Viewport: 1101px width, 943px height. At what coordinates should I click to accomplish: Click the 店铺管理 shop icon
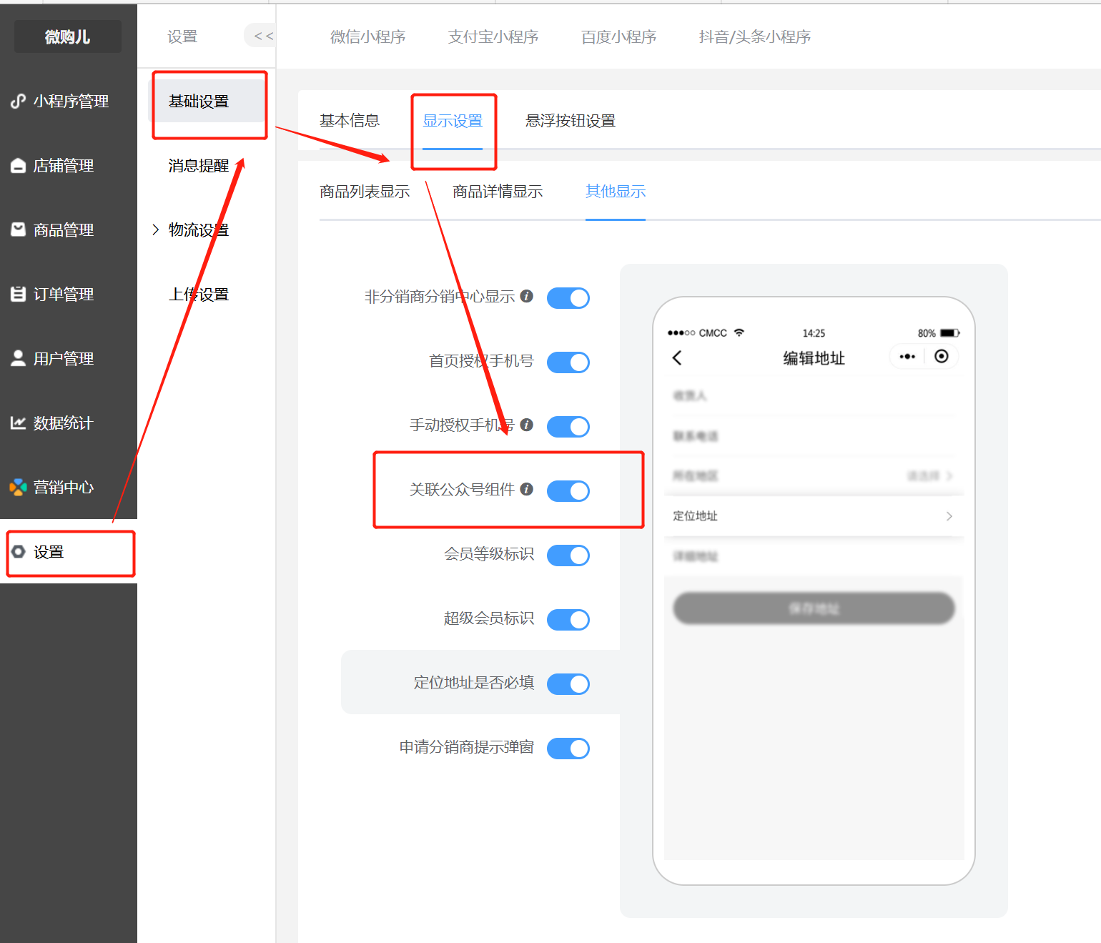[x=18, y=166]
